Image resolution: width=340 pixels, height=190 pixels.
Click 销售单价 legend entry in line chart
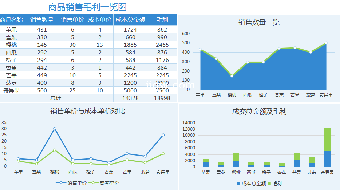[x=73, y=183]
